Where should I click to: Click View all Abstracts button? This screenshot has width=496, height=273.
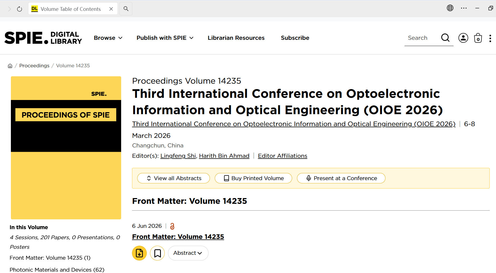173,178
